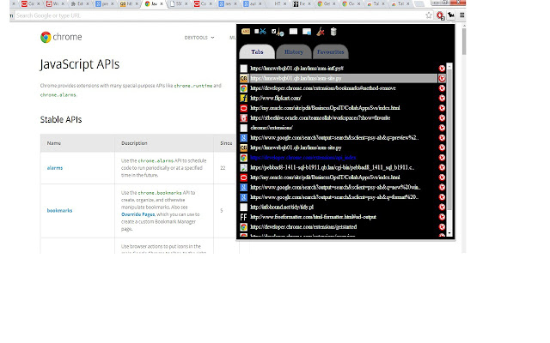Image resolution: width=550 pixels, height=343 pixels.
Task: Open the blue api_index URL entry
Action: click(x=303, y=158)
